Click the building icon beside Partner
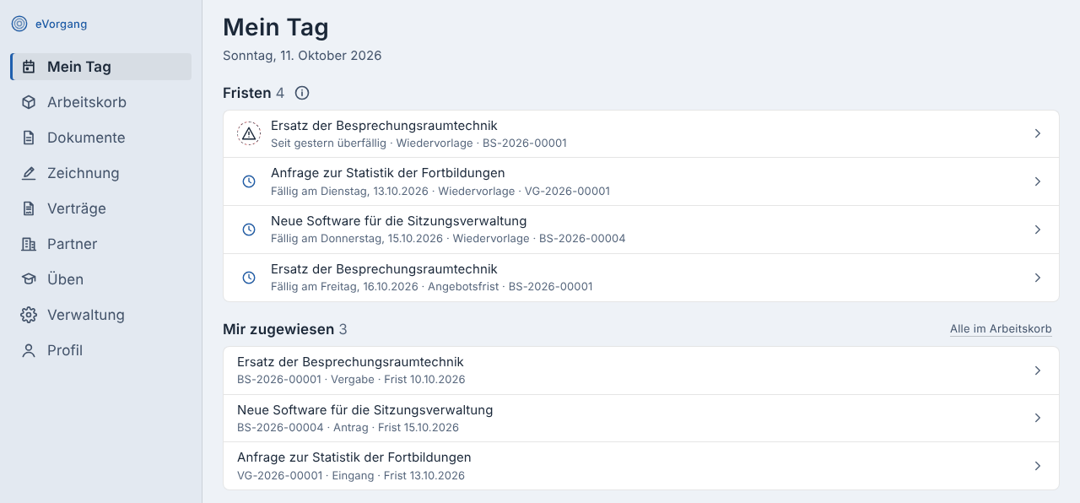1080x503 pixels. (x=29, y=244)
